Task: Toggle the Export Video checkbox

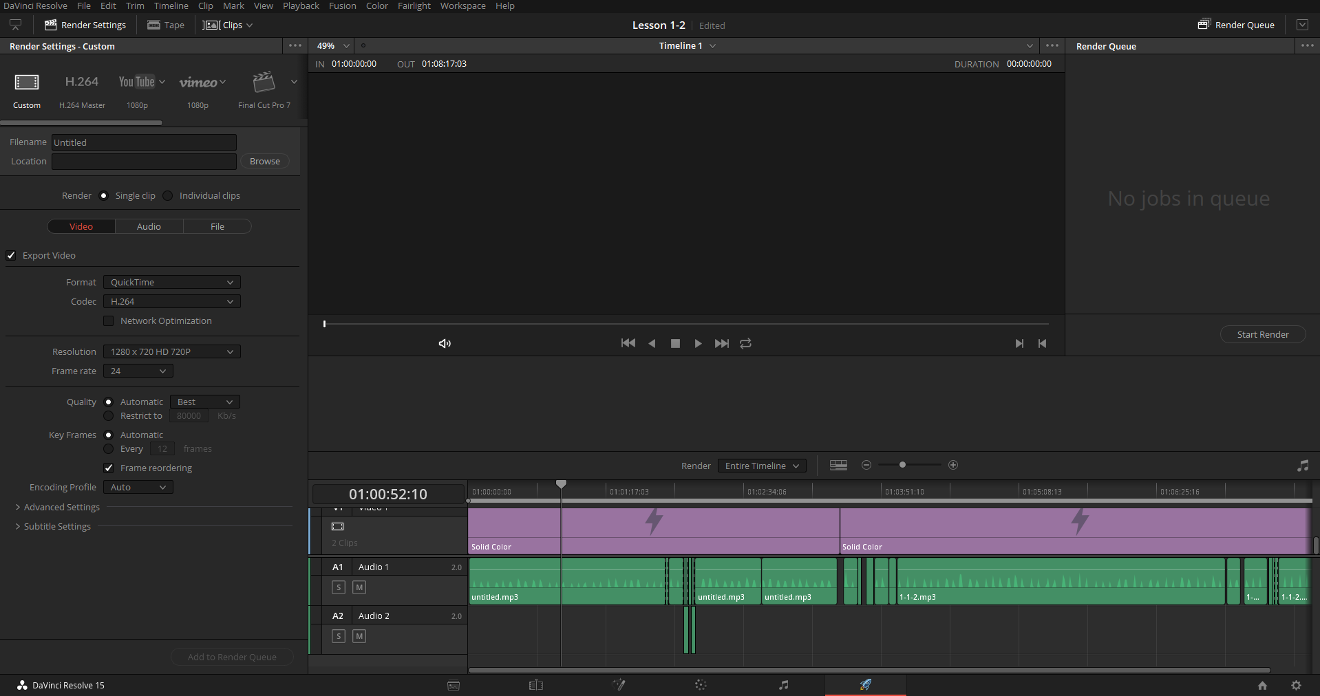Action: 11,256
